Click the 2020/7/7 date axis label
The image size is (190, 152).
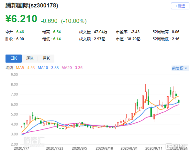(22, 148)
